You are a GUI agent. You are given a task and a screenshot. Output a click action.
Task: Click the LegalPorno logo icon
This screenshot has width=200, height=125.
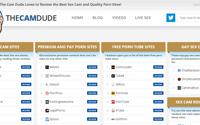click(x=47, y=110)
